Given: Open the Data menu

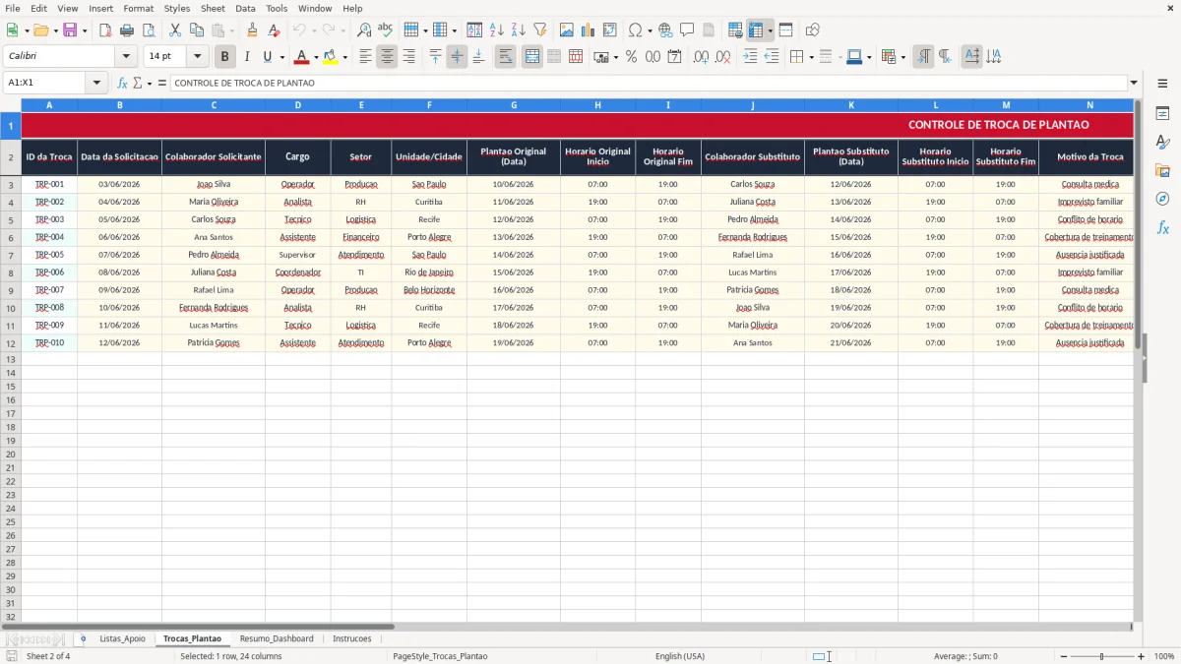Looking at the screenshot, I should 245,8.
